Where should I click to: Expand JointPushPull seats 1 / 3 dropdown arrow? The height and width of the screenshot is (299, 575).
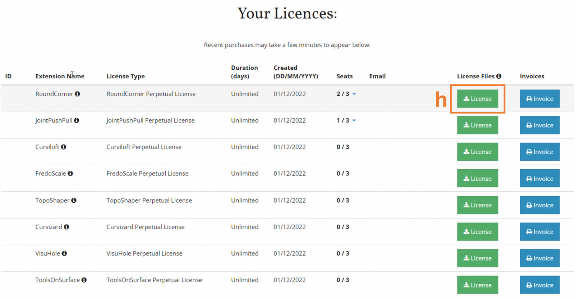tap(354, 121)
